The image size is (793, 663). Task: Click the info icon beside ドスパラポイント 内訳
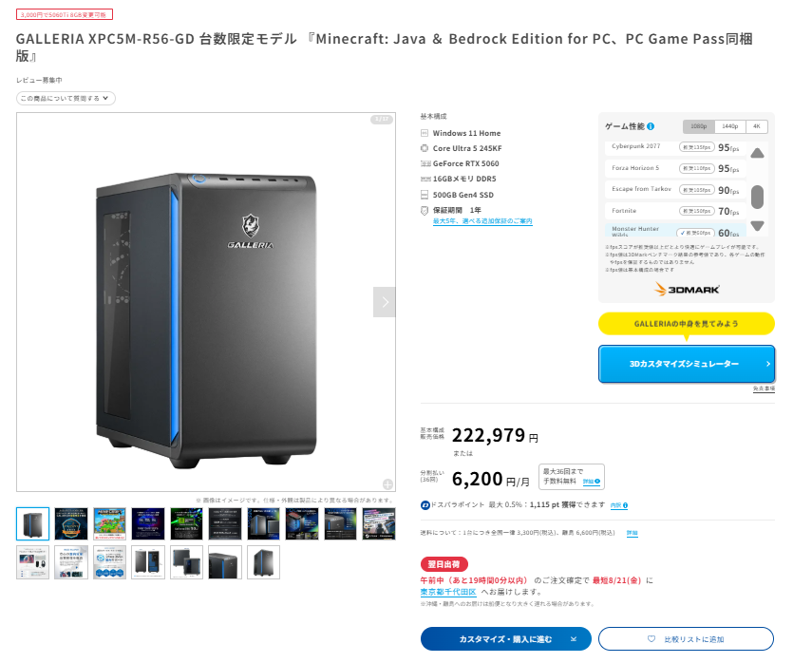coord(626,505)
